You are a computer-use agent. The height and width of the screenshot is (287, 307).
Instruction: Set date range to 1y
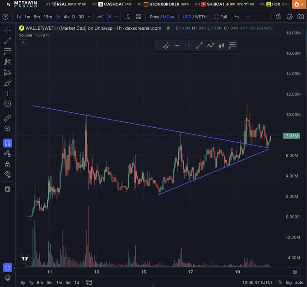(x=31, y=282)
